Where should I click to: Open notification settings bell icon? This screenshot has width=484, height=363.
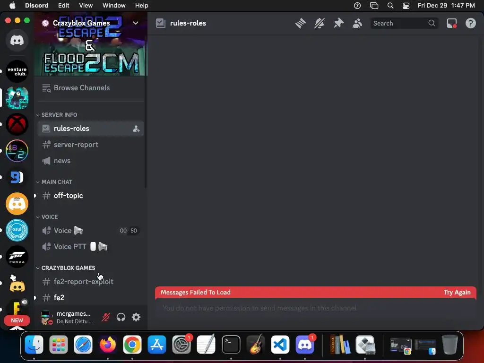click(x=320, y=23)
